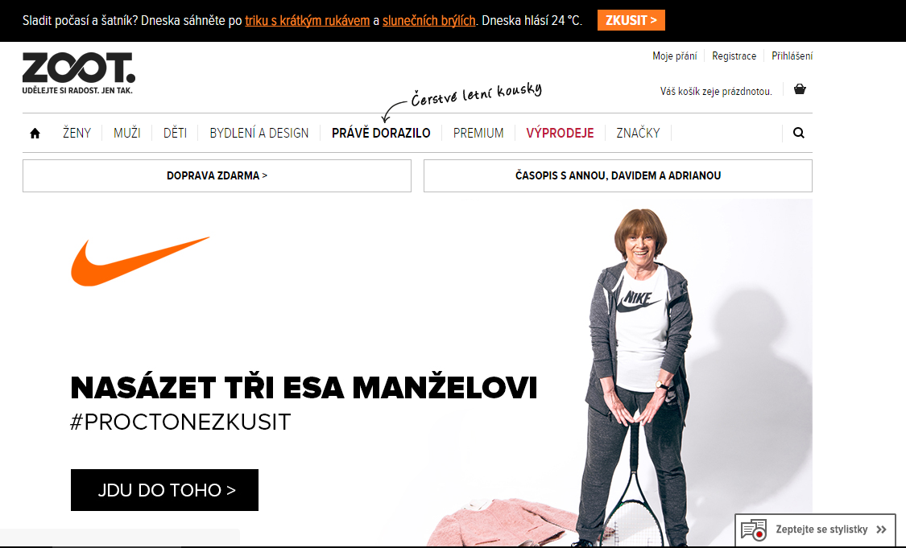906x548 pixels.
Task: Click the orange Nike swoosh logo
Action: [x=140, y=261]
